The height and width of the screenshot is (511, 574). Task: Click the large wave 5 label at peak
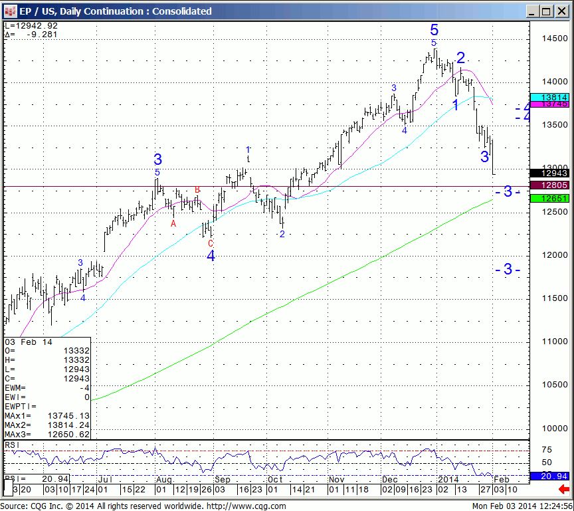pyautogui.click(x=434, y=30)
